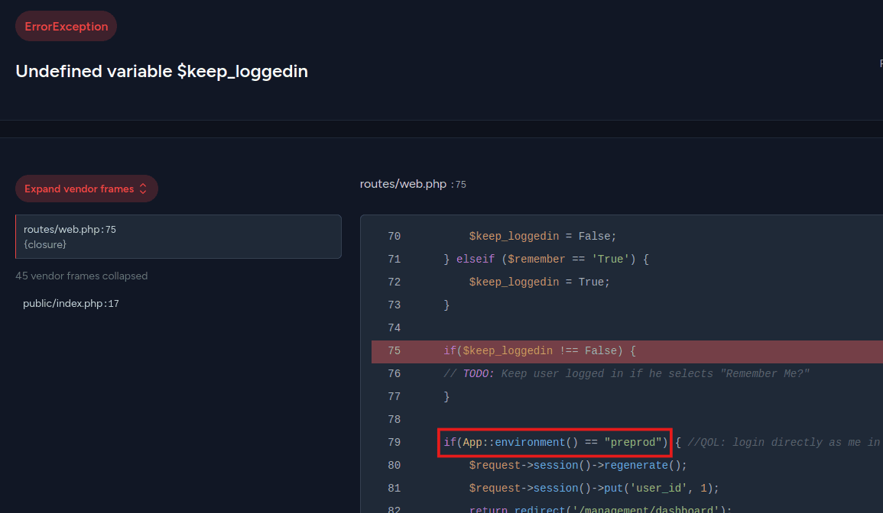Click the {closure} label in the stack frame

pyautogui.click(x=45, y=244)
